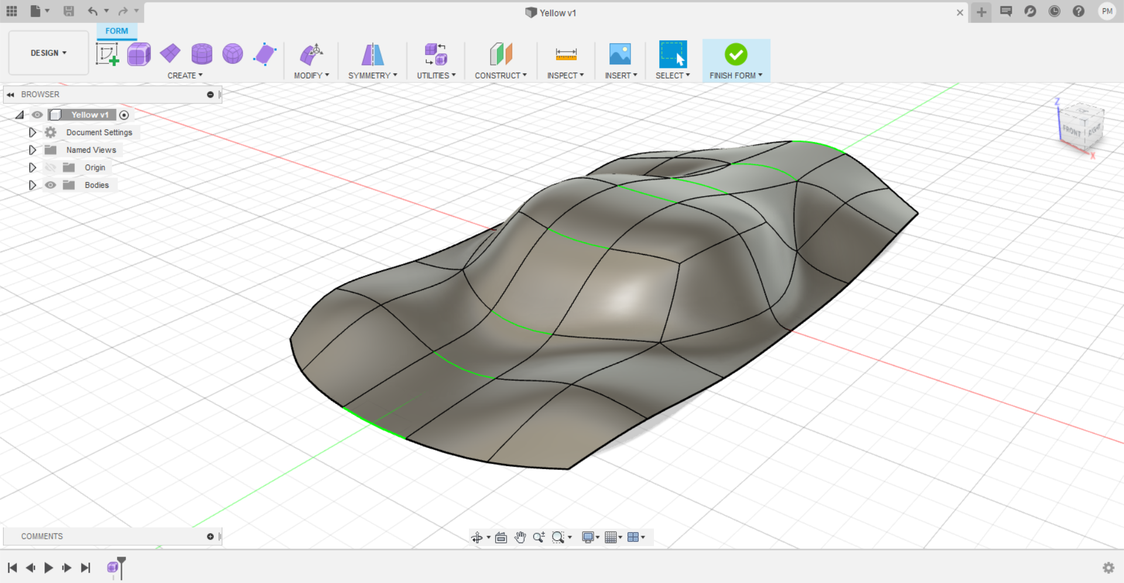Open a new design tab
Screen dimensions: 1124x583
(982, 12)
